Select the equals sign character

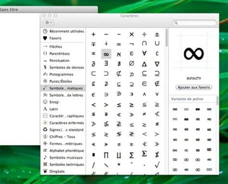tap(119, 44)
